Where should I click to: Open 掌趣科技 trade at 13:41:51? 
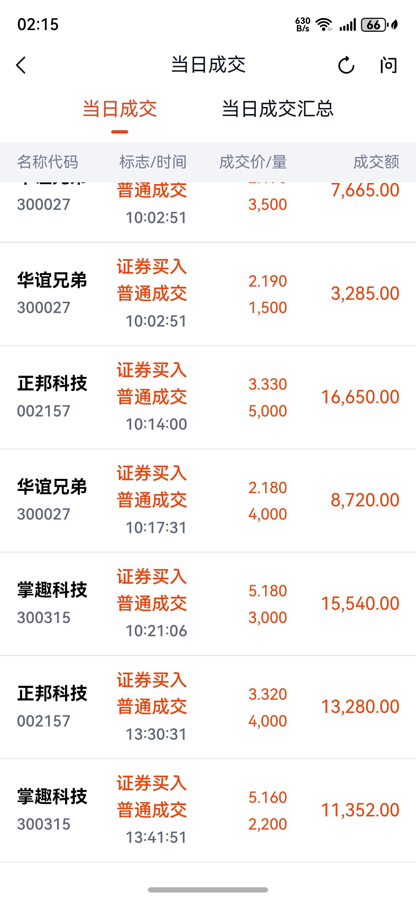click(x=208, y=810)
